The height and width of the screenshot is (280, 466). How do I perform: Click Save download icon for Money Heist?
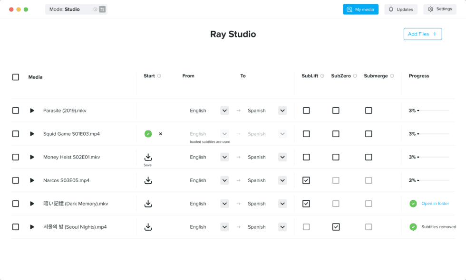coord(148,157)
